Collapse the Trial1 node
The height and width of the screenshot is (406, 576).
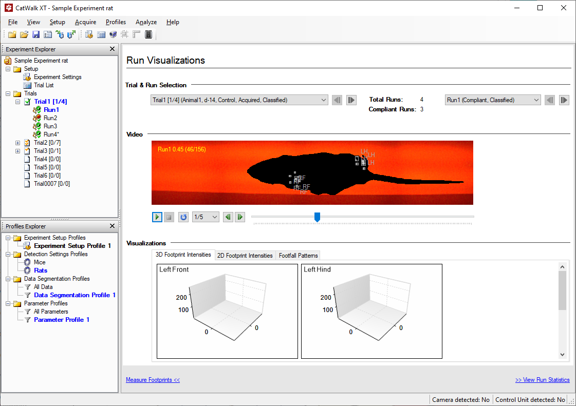tap(17, 102)
